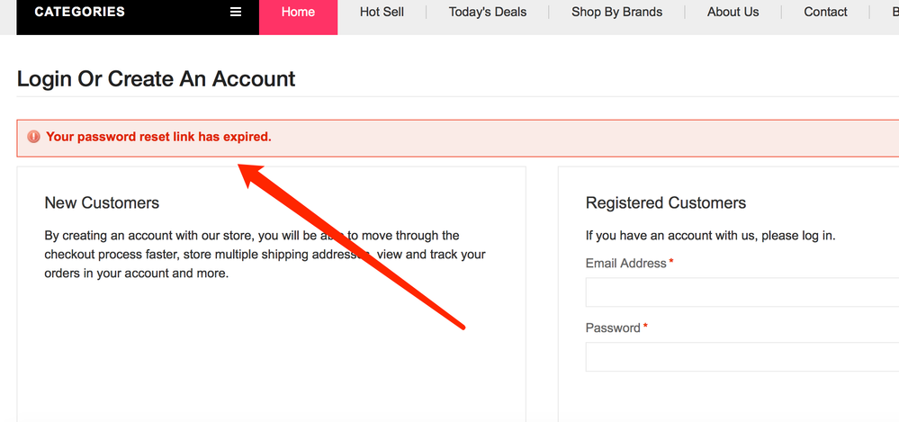This screenshot has height=422, width=899.
Task: Click the red exclamation error icon
Action: coord(33,137)
